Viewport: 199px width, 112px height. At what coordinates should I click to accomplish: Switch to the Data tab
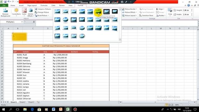(x=53, y=6)
